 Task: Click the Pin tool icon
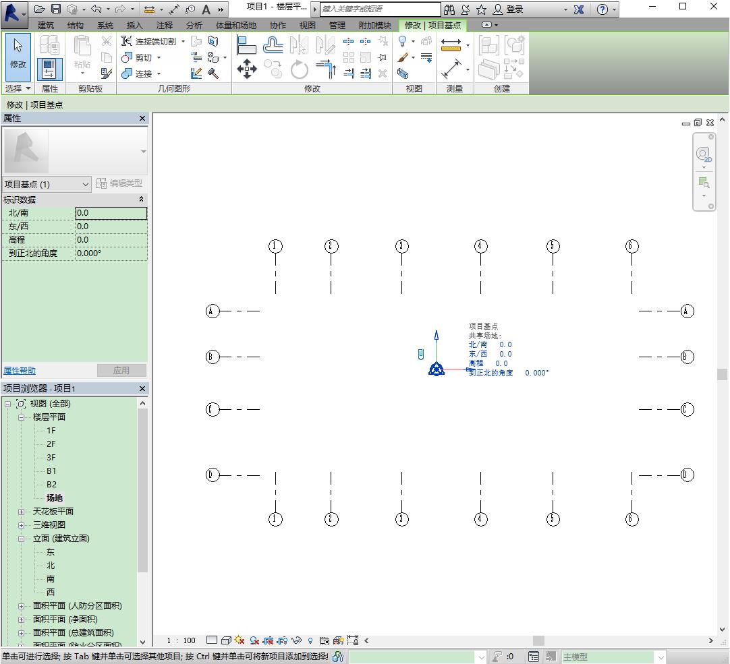383,57
